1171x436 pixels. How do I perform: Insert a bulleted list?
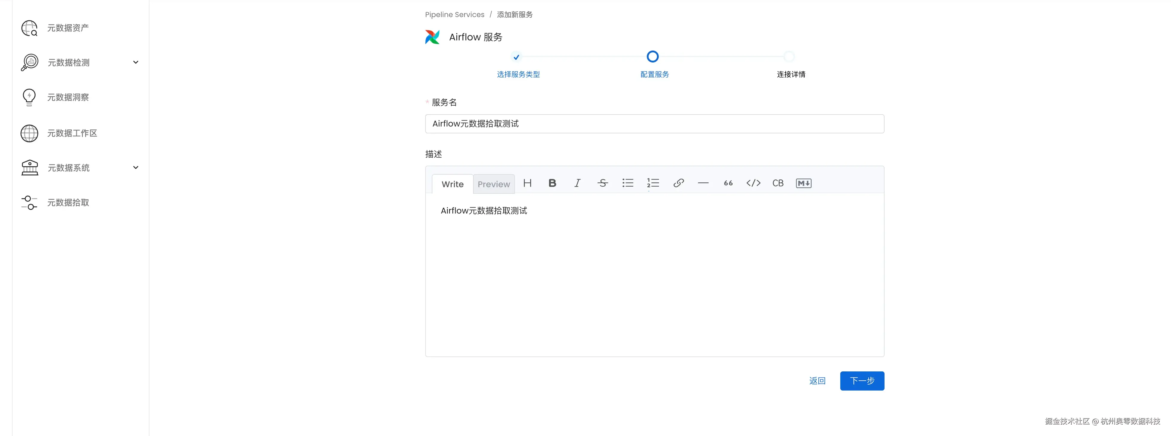pyautogui.click(x=628, y=183)
